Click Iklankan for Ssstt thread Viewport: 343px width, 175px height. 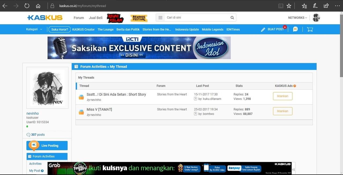(x=283, y=96)
